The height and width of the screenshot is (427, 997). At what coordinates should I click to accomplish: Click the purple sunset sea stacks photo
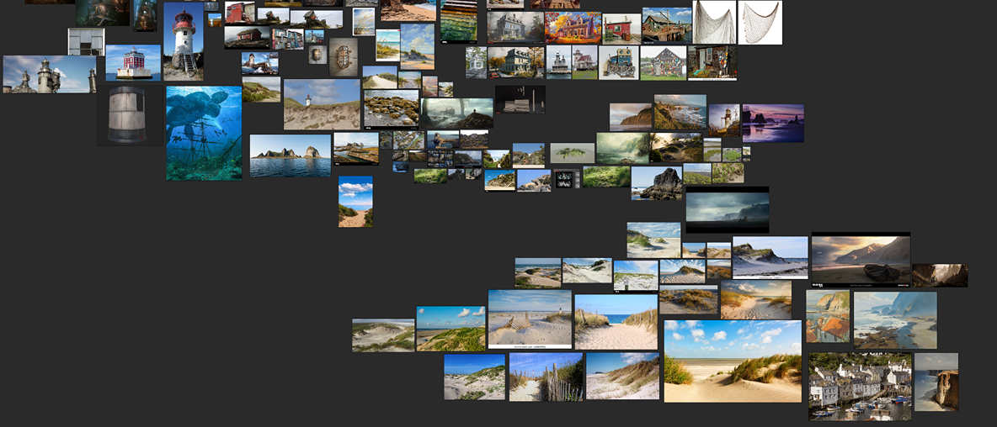click(772, 123)
